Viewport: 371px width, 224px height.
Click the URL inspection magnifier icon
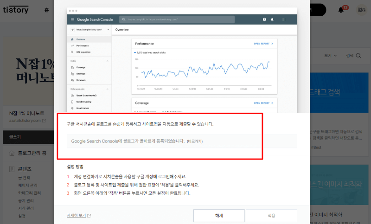pyautogui.click(x=72, y=52)
